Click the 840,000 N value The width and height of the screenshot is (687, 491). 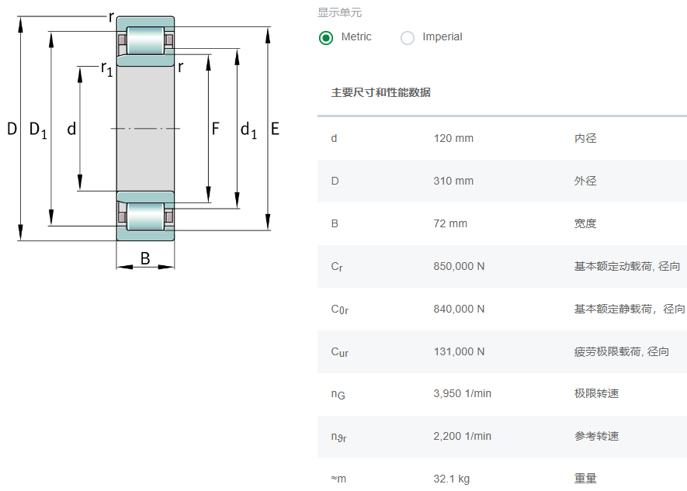pyautogui.click(x=460, y=309)
